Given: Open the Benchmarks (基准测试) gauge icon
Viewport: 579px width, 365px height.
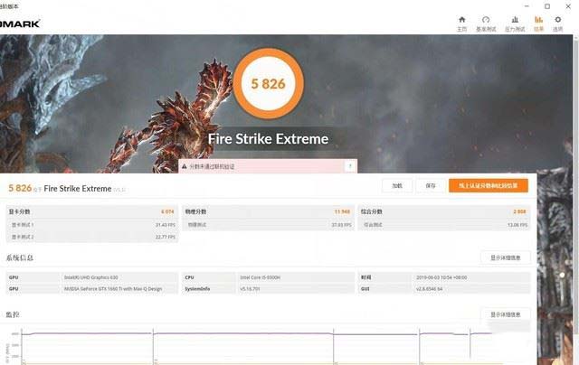Looking at the screenshot, I should tap(486, 20).
